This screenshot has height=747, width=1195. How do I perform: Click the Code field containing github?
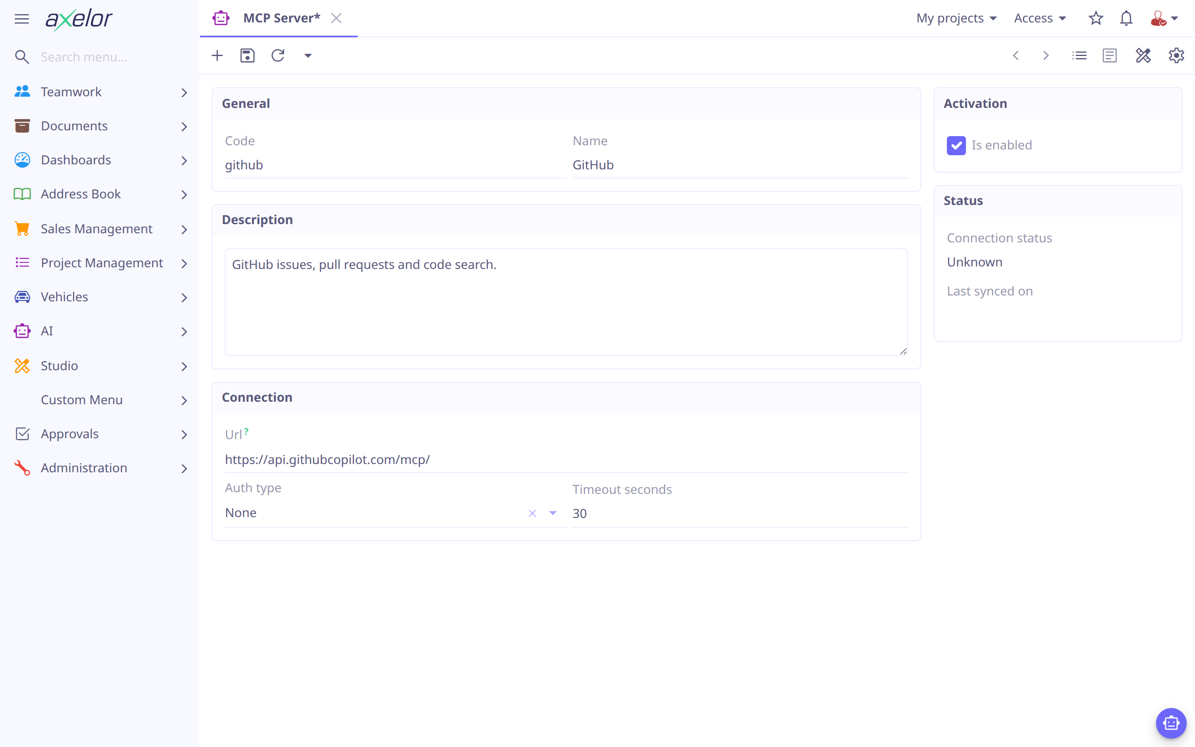tap(395, 165)
